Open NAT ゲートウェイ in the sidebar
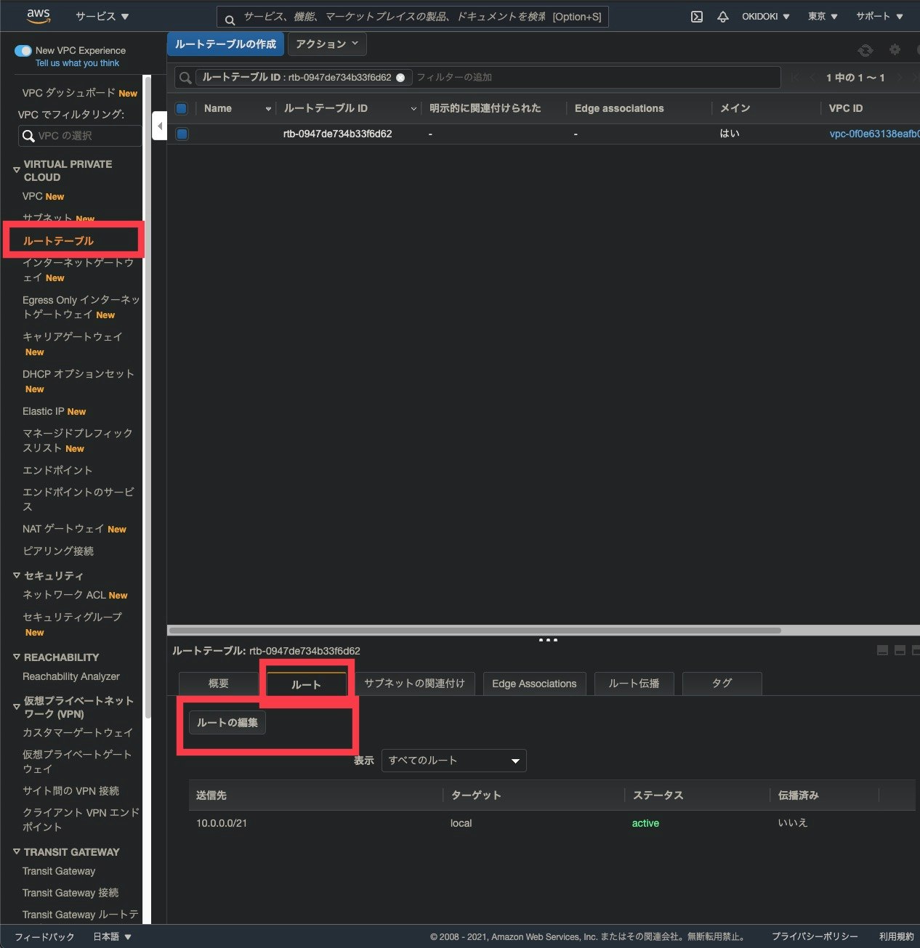The width and height of the screenshot is (920, 948). click(63, 529)
